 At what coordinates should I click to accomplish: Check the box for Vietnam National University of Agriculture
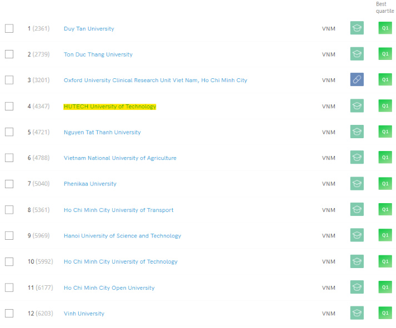[9, 158]
